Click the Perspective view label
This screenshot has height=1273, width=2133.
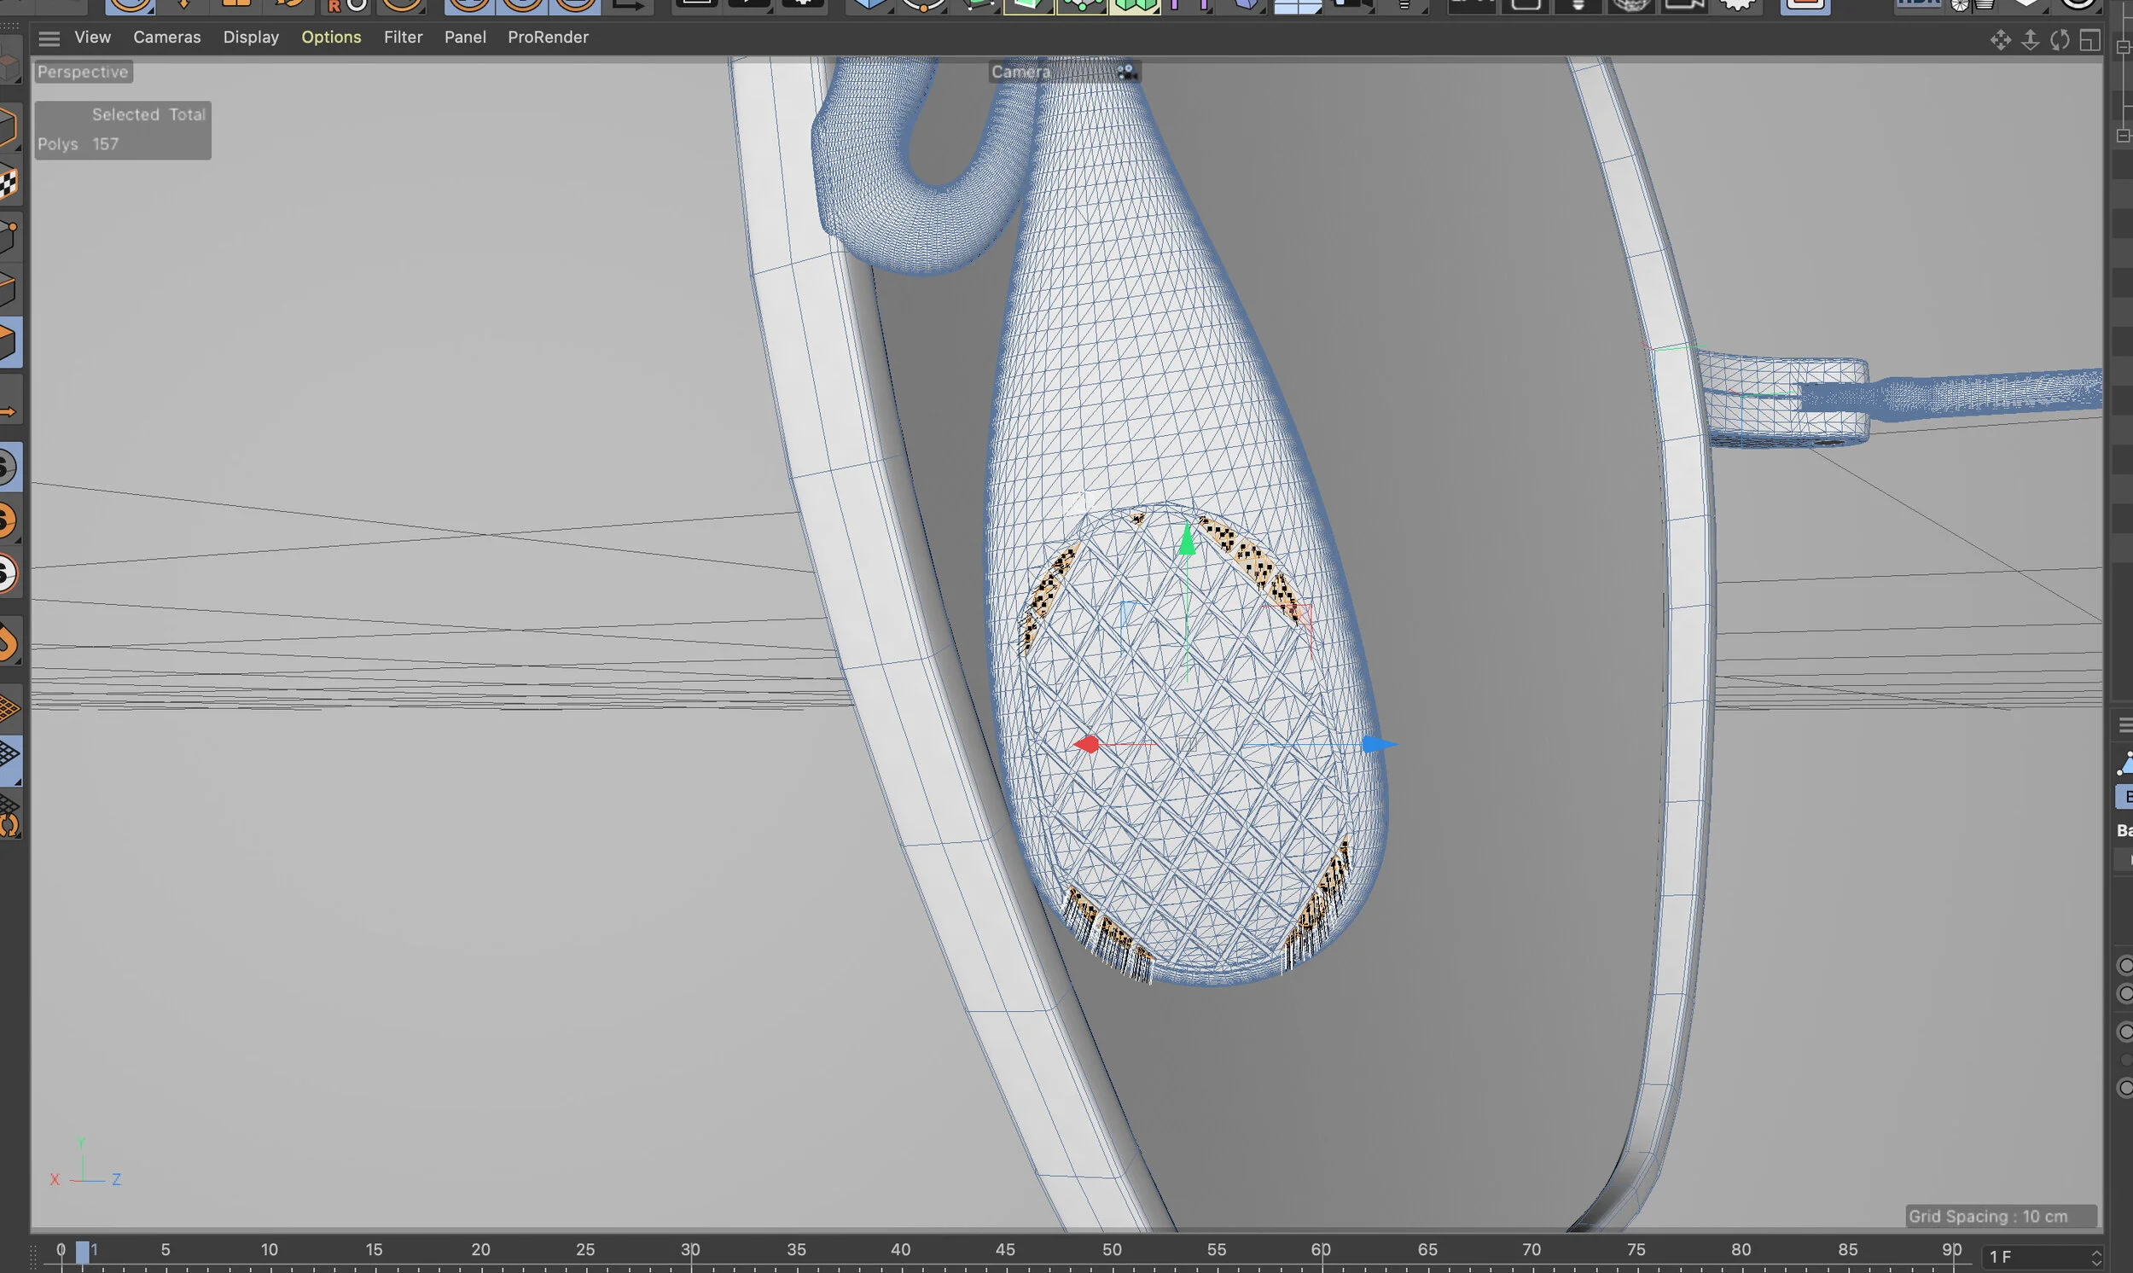point(81,72)
